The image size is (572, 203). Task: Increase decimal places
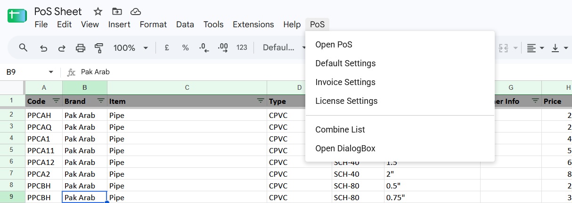[x=223, y=47]
